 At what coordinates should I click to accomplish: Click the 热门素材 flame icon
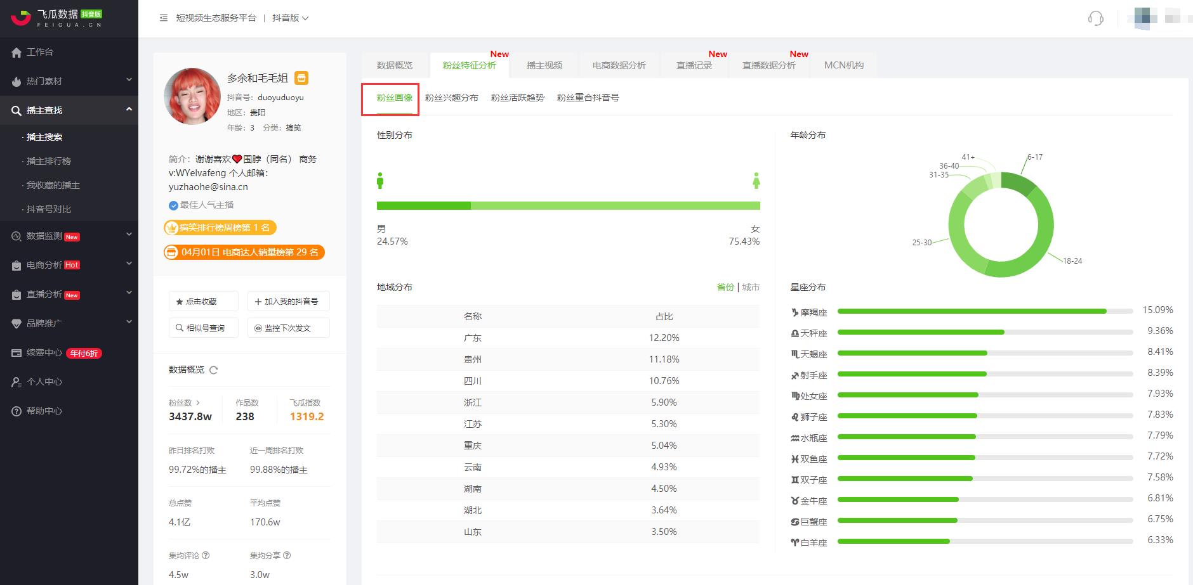pyautogui.click(x=16, y=82)
